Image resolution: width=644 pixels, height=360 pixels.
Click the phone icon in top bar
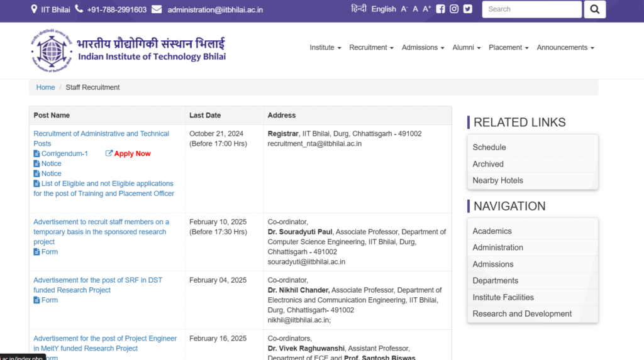pyautogui.click(x=79, y=9)
